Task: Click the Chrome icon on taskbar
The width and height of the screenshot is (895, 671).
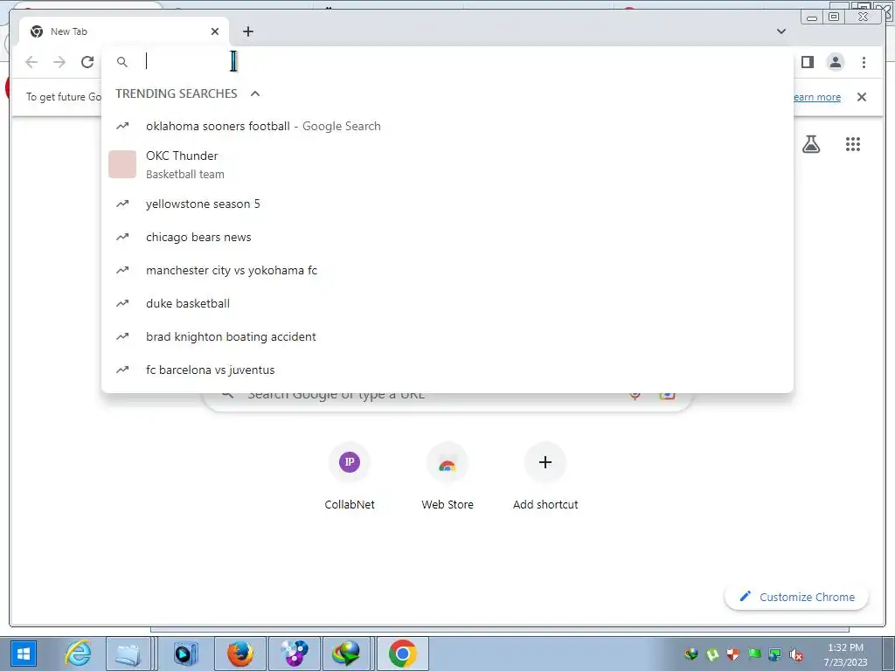Action: [x=402, y=654]
